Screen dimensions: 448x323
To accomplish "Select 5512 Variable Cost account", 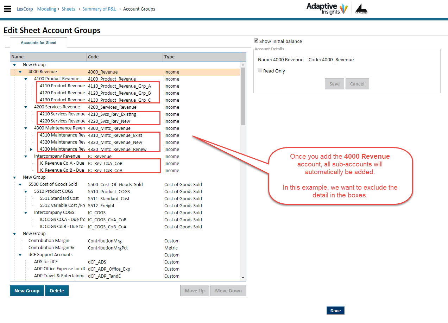I will (x=125, y=205).
